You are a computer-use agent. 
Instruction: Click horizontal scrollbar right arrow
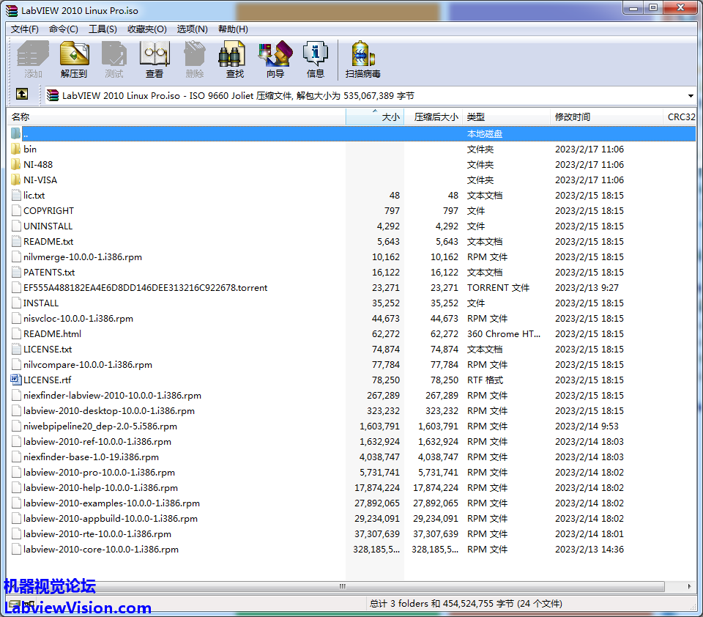coord(689,586)
